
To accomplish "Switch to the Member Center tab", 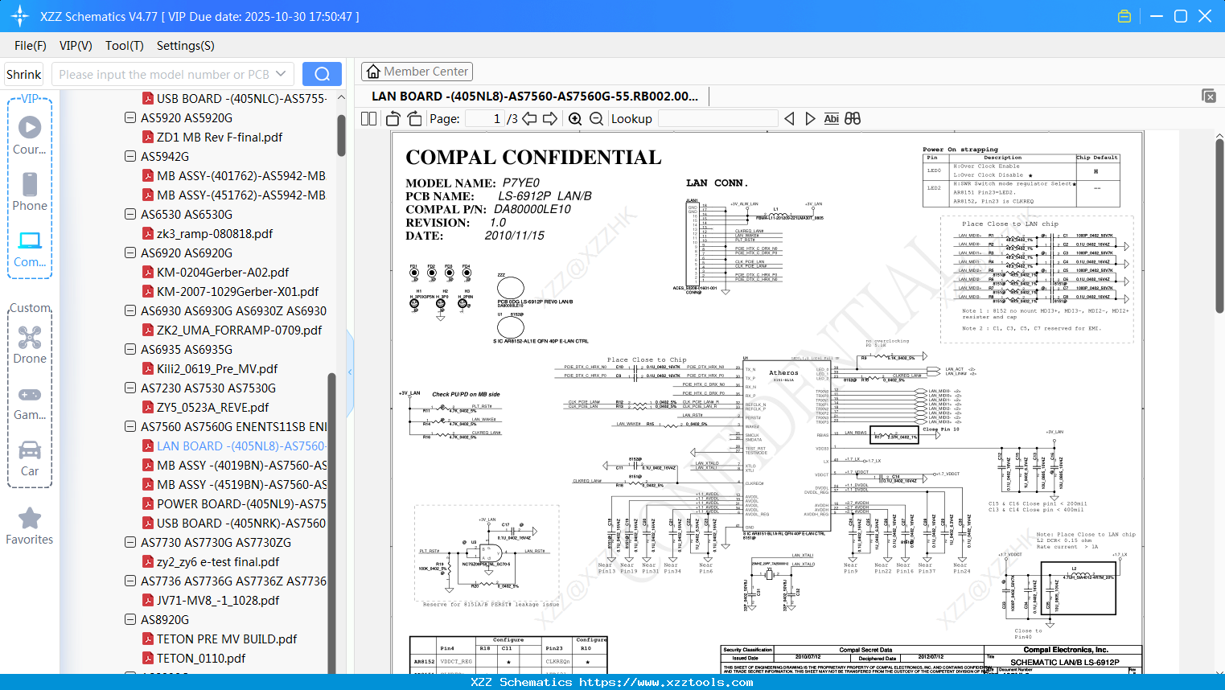I will [x=417, y=72].
